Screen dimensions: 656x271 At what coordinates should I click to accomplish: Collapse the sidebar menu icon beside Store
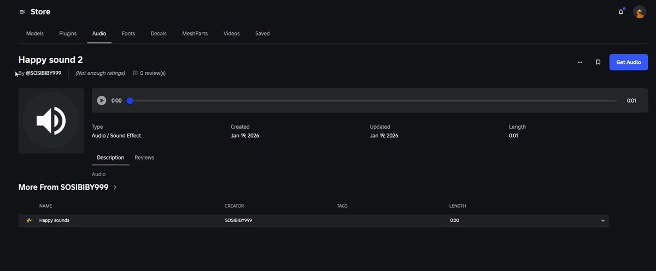22,11
